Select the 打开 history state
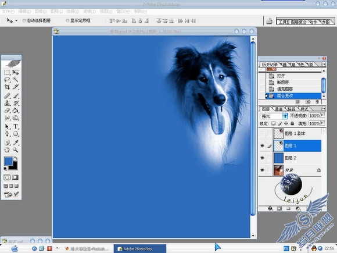The image size is (337, 253). [293, 76]
